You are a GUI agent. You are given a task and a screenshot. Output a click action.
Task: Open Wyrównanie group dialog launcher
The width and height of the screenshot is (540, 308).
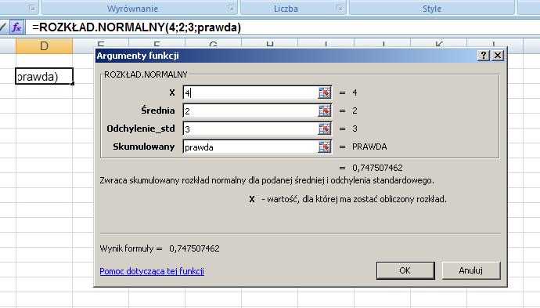[x=232, y=8]
